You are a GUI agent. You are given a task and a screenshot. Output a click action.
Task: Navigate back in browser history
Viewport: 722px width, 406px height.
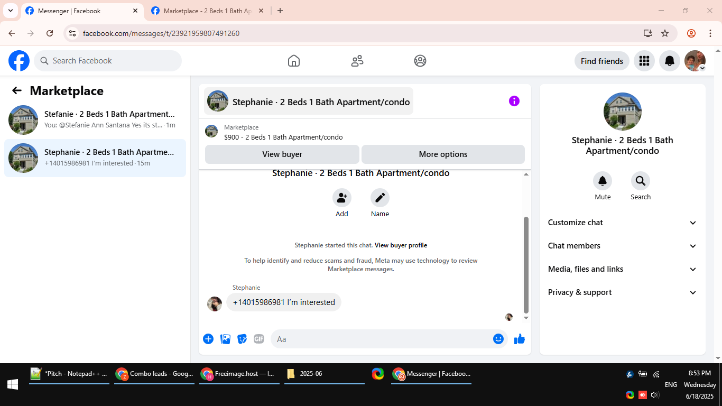tap(12, 33)
